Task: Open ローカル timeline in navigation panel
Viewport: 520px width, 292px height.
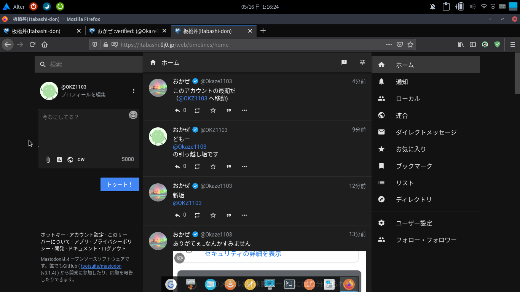Action: coord(408,98)
